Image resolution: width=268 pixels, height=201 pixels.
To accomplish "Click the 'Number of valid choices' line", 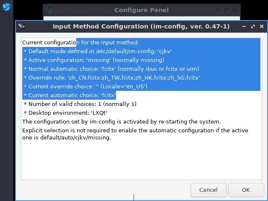I will tap(80, 104).
